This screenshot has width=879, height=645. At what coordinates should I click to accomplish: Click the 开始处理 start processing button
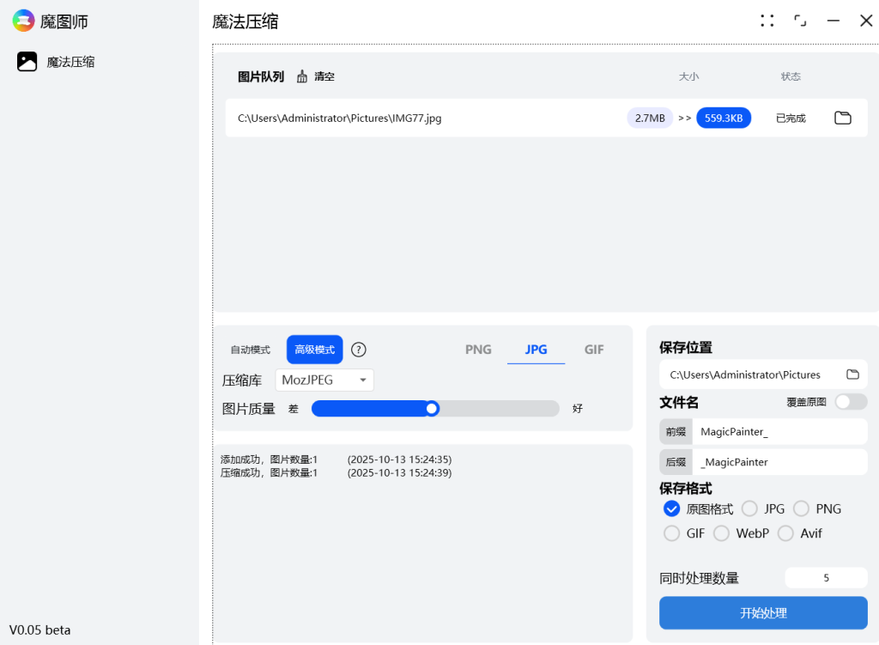pyautogui.click(x=762, y=612)
